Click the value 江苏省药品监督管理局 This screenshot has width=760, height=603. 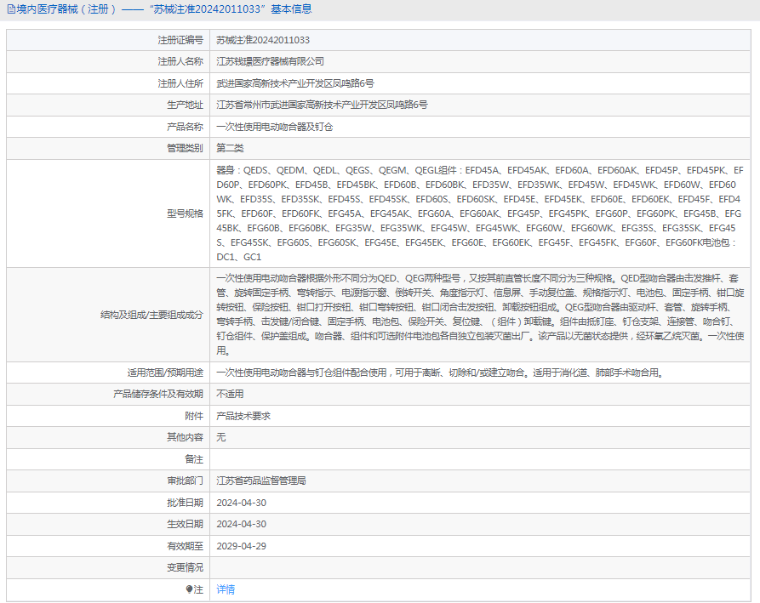[261, 481]
